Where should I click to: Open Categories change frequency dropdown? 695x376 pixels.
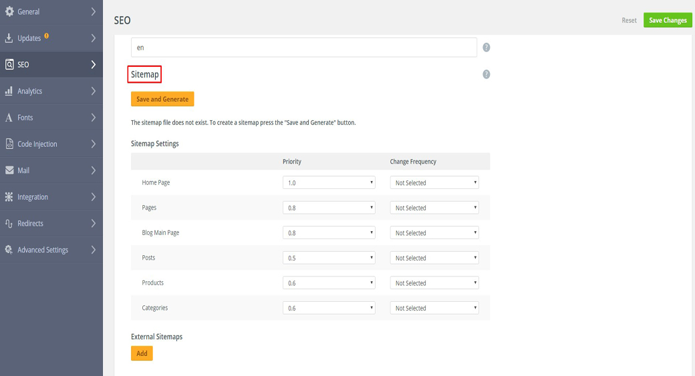[434, 308]
